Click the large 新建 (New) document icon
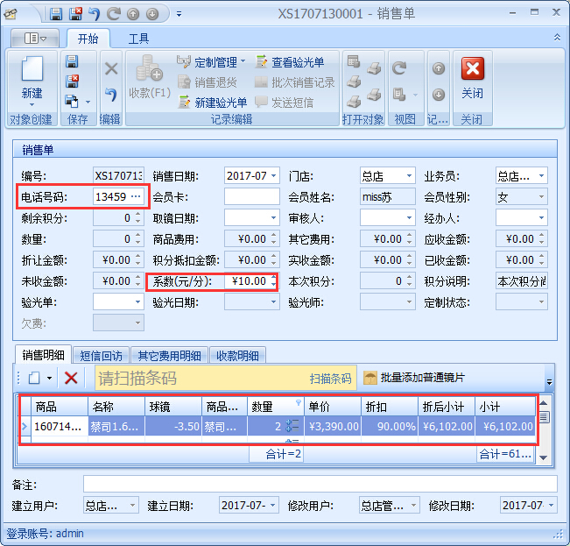Image resolution: width=570 pixels, height=546 pixels. click(x=32, y=69)
